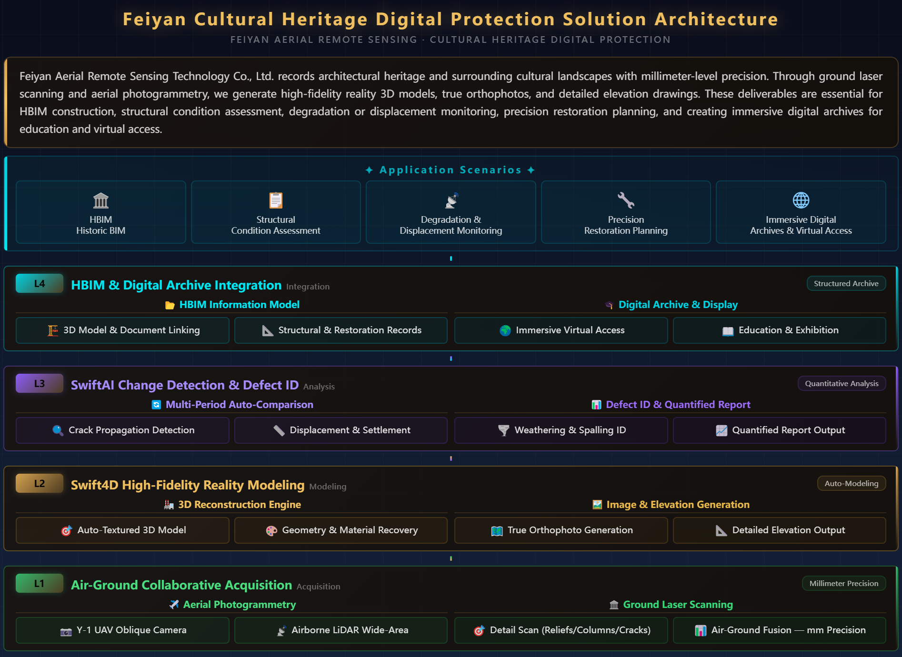Click the Air-Ground Collaborative Acquisition heading
902x657 pixels.
pos(181,585)
